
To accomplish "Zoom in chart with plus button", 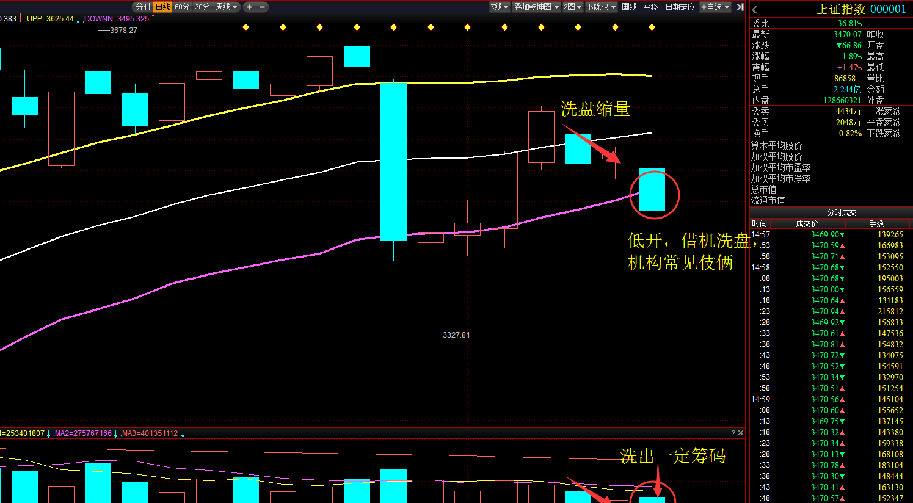I will click(x=250, y=7).
